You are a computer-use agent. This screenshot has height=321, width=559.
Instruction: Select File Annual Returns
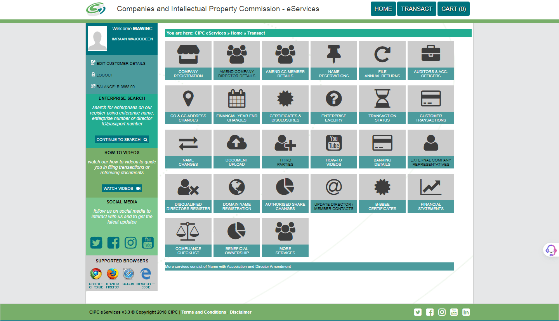coord(382,61)
